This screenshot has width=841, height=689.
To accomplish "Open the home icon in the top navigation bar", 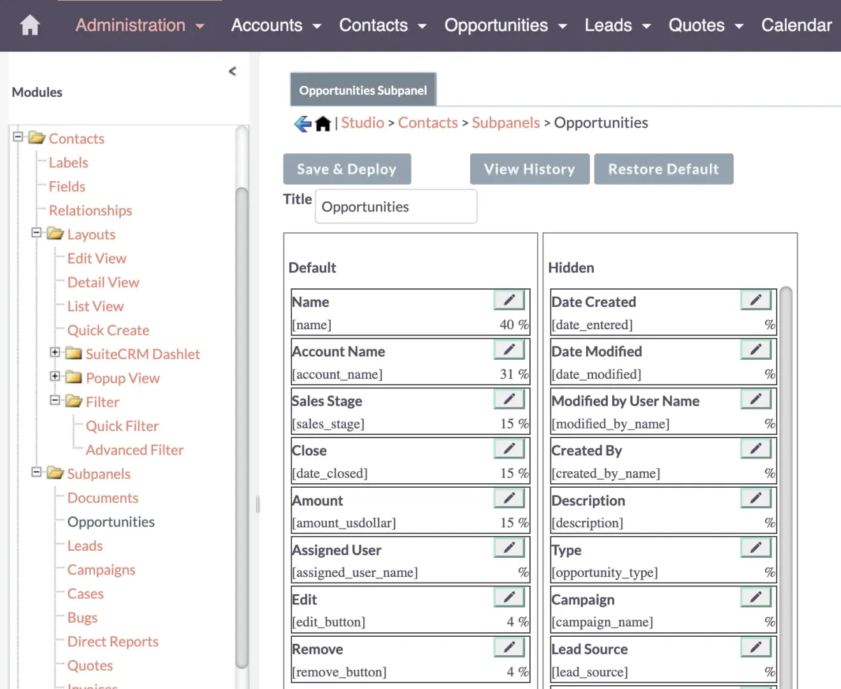I will click(x=29, y=25).
